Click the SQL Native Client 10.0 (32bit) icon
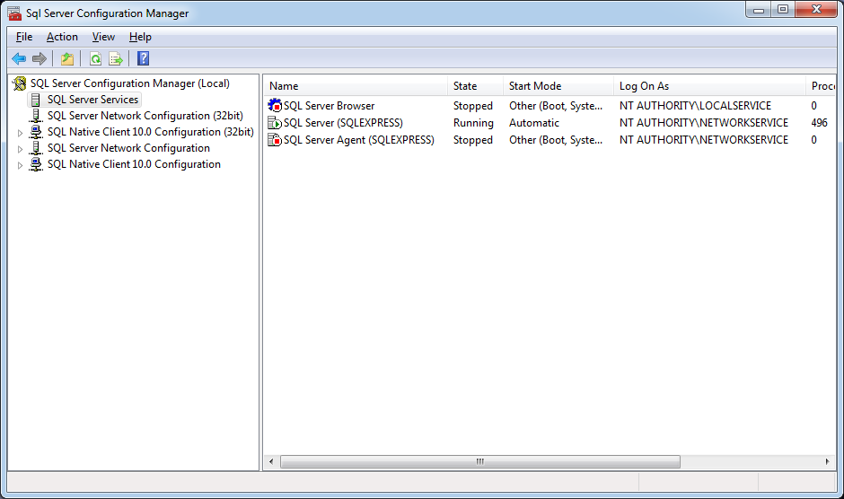This screenshot has height=499, width=844. coord(36,132)
